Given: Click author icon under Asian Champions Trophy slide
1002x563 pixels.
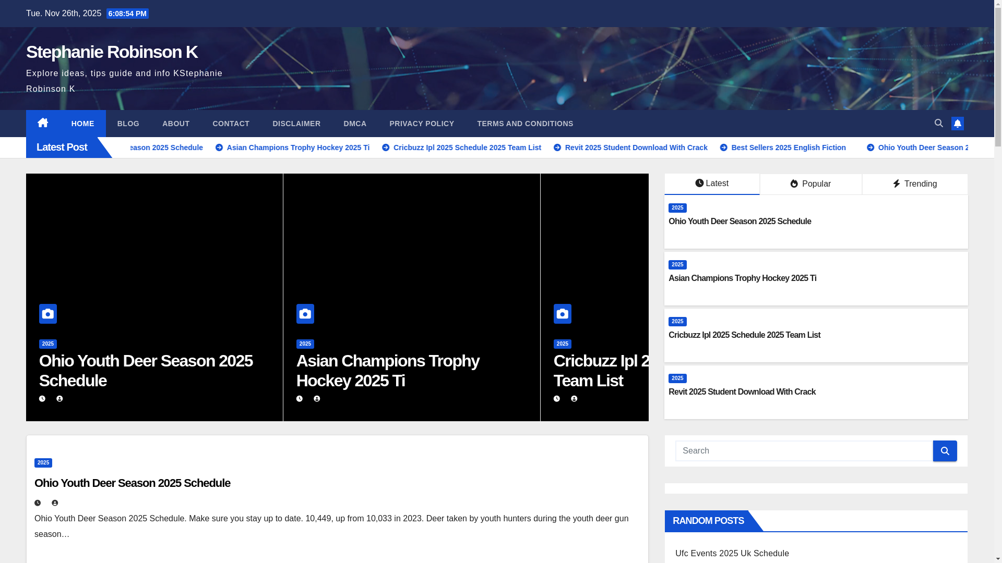Looking at the screenshot, I should 317,399.
